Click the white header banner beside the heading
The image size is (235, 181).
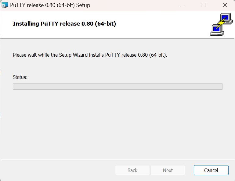[162, 24]
